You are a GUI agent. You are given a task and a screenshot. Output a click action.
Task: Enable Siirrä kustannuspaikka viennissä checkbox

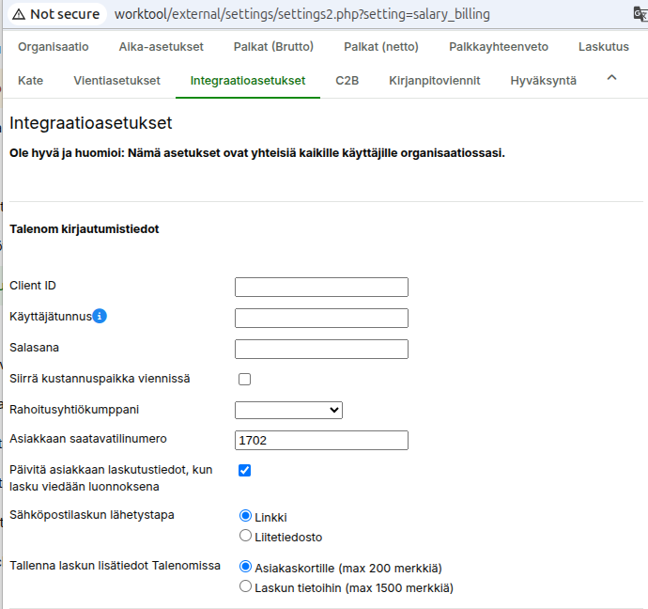[x=245, y=380]
